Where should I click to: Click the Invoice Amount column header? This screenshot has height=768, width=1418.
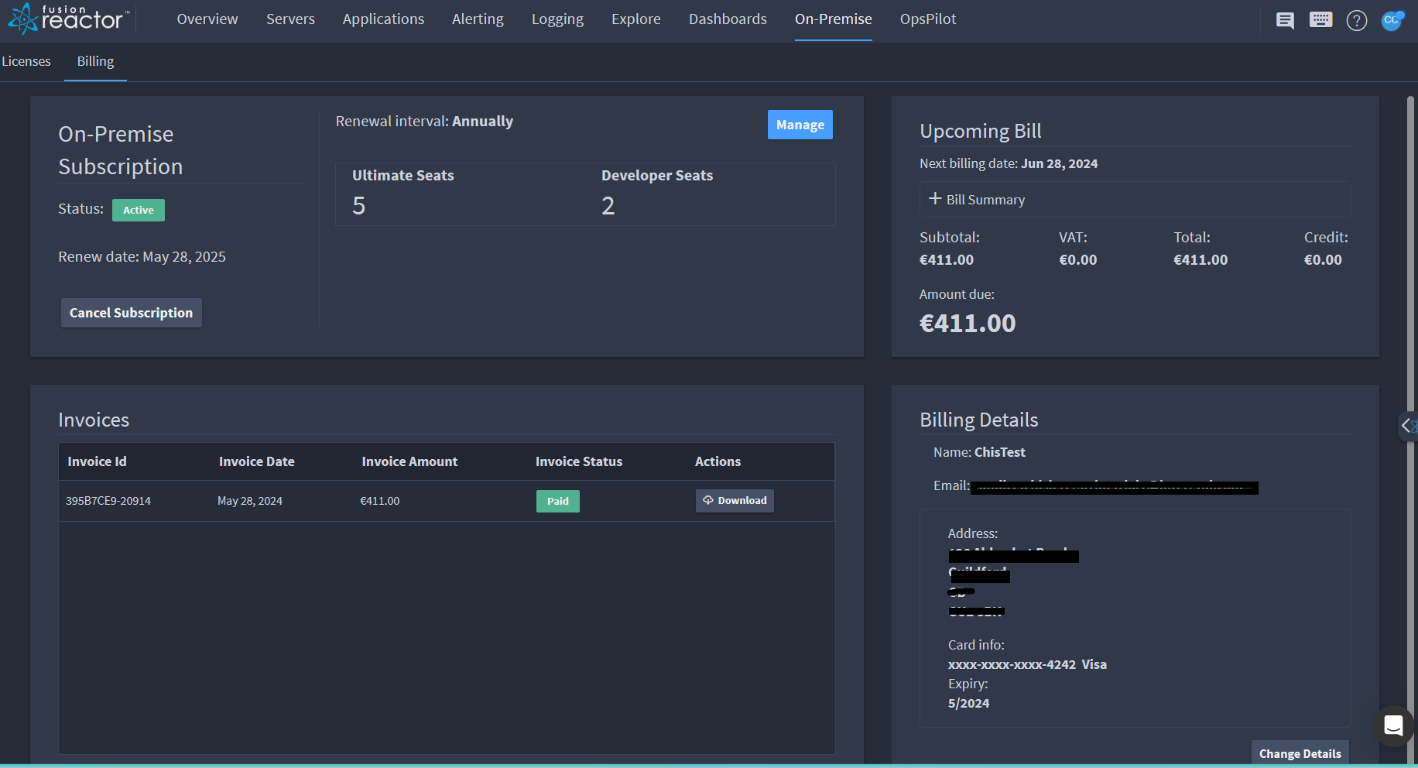click(409, 461)
